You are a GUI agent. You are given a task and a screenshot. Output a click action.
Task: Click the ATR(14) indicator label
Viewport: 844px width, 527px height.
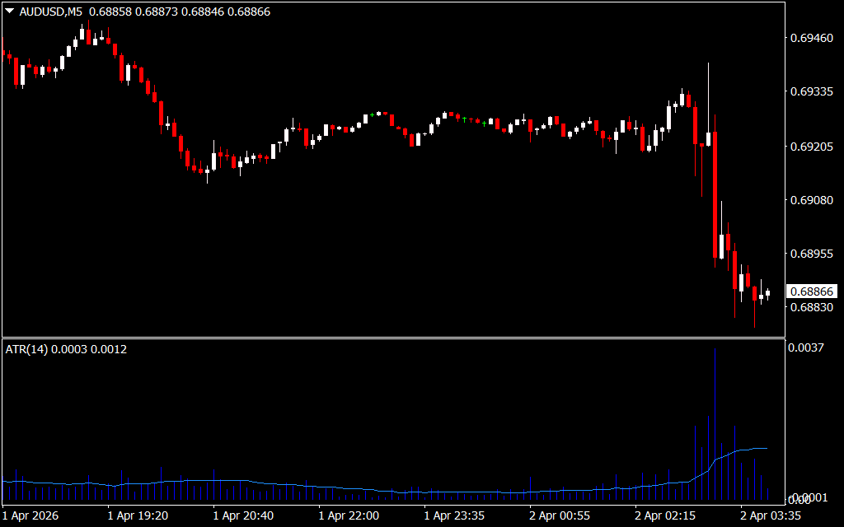click(x=26, y=349)
